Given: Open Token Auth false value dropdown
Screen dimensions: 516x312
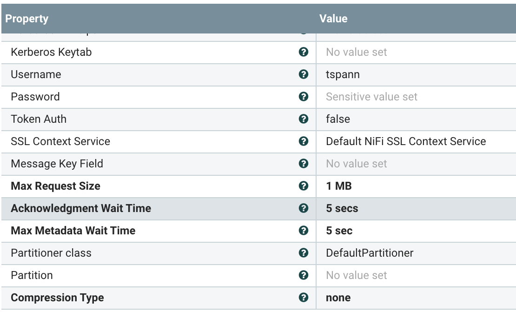Looking at the screenshot, I should [x=338, y=119].
